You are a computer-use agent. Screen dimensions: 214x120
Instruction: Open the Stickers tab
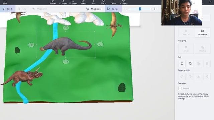coord(83,2)
